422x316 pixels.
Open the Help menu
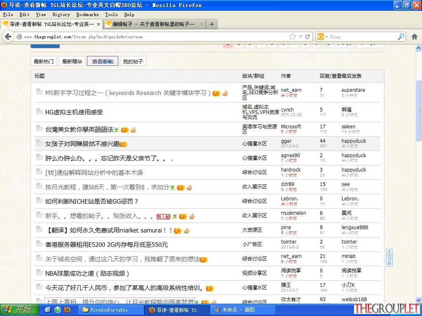[x=129, y=14]
